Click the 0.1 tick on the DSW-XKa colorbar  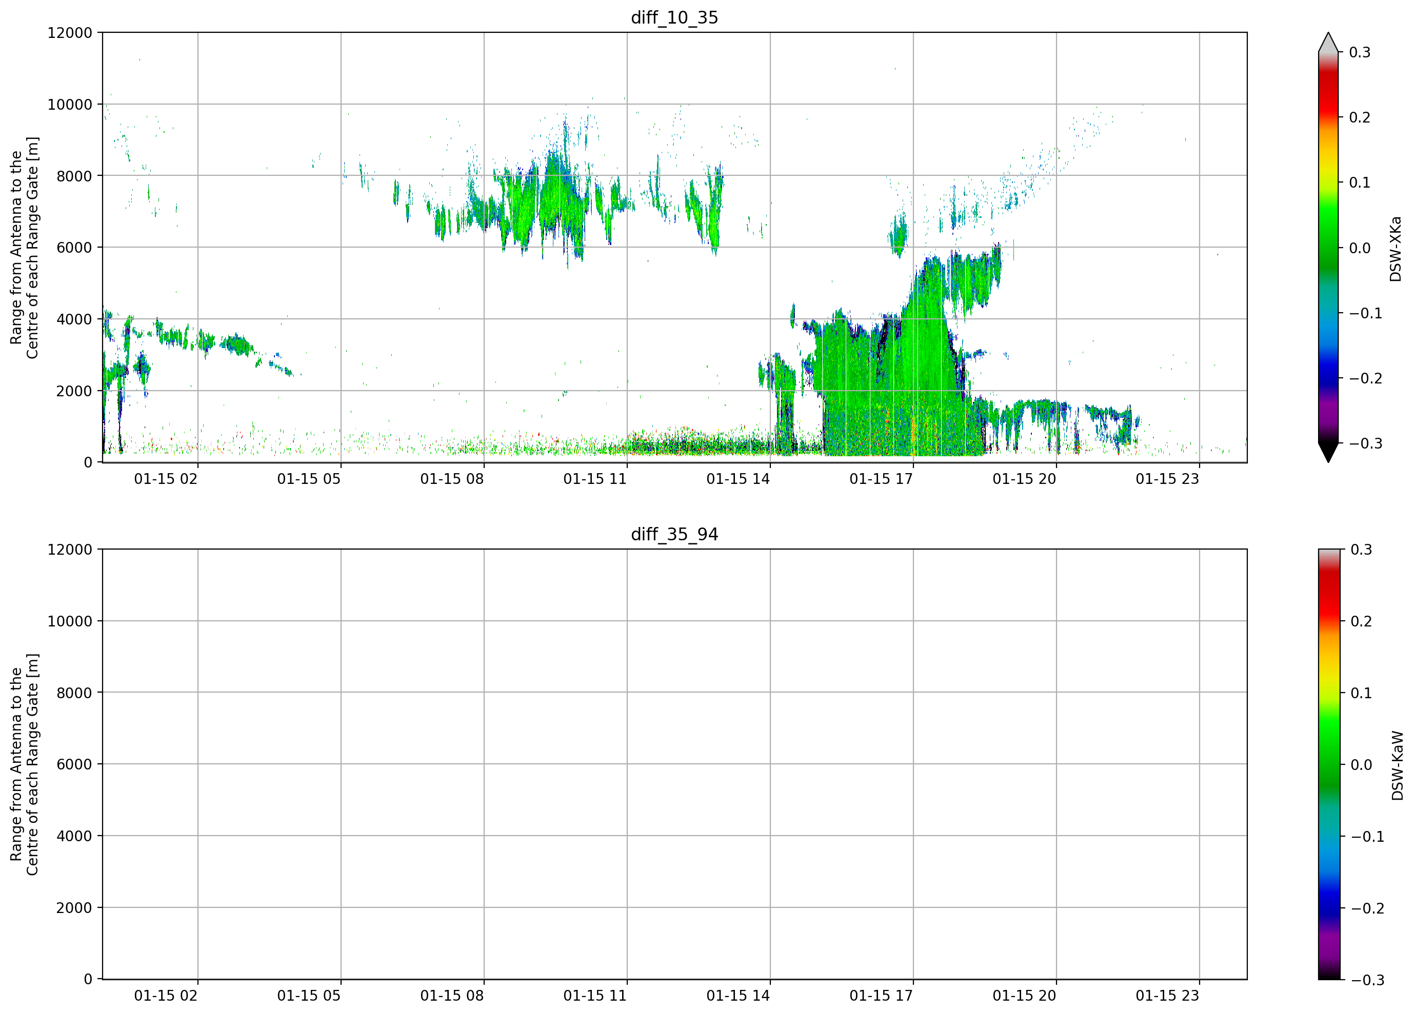coord(1360,182)
